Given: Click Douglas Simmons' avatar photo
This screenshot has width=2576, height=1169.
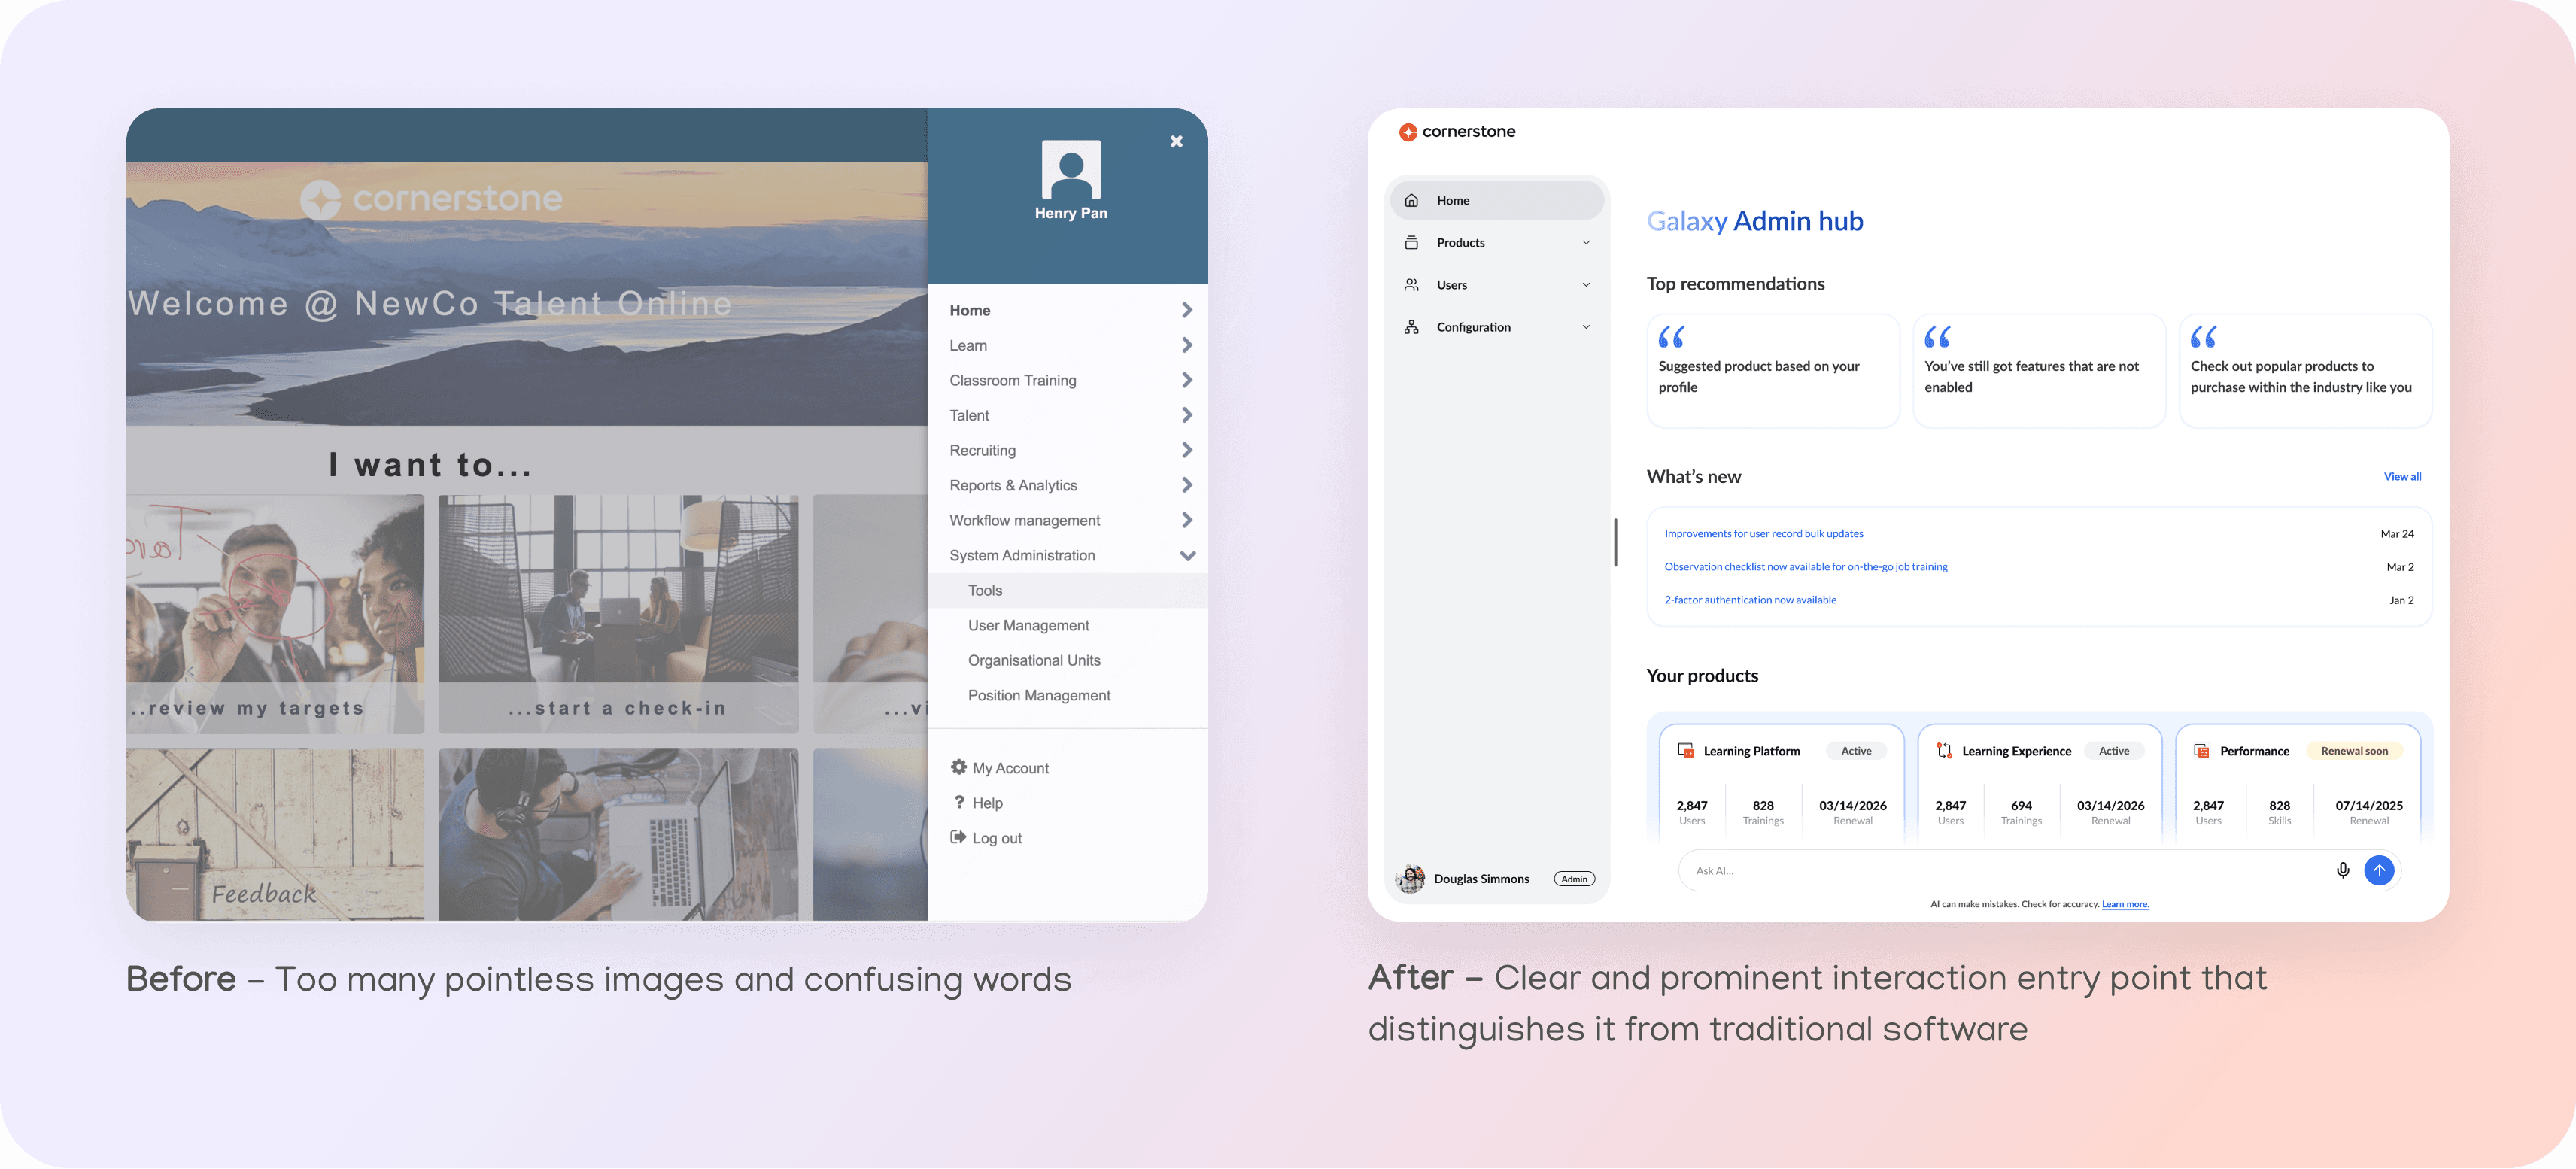Looking at the screenshot, I should [x=1410, y=878].
